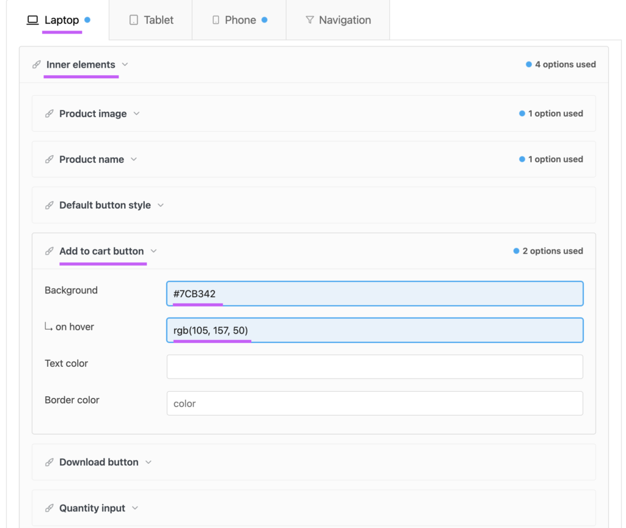Click the Border color label
This screenshot has height=528, width=626.
[x=72, y=400]
